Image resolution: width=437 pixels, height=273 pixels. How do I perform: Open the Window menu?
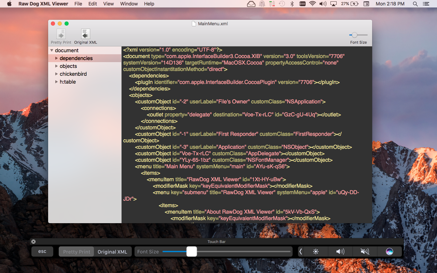click(129, 4)
